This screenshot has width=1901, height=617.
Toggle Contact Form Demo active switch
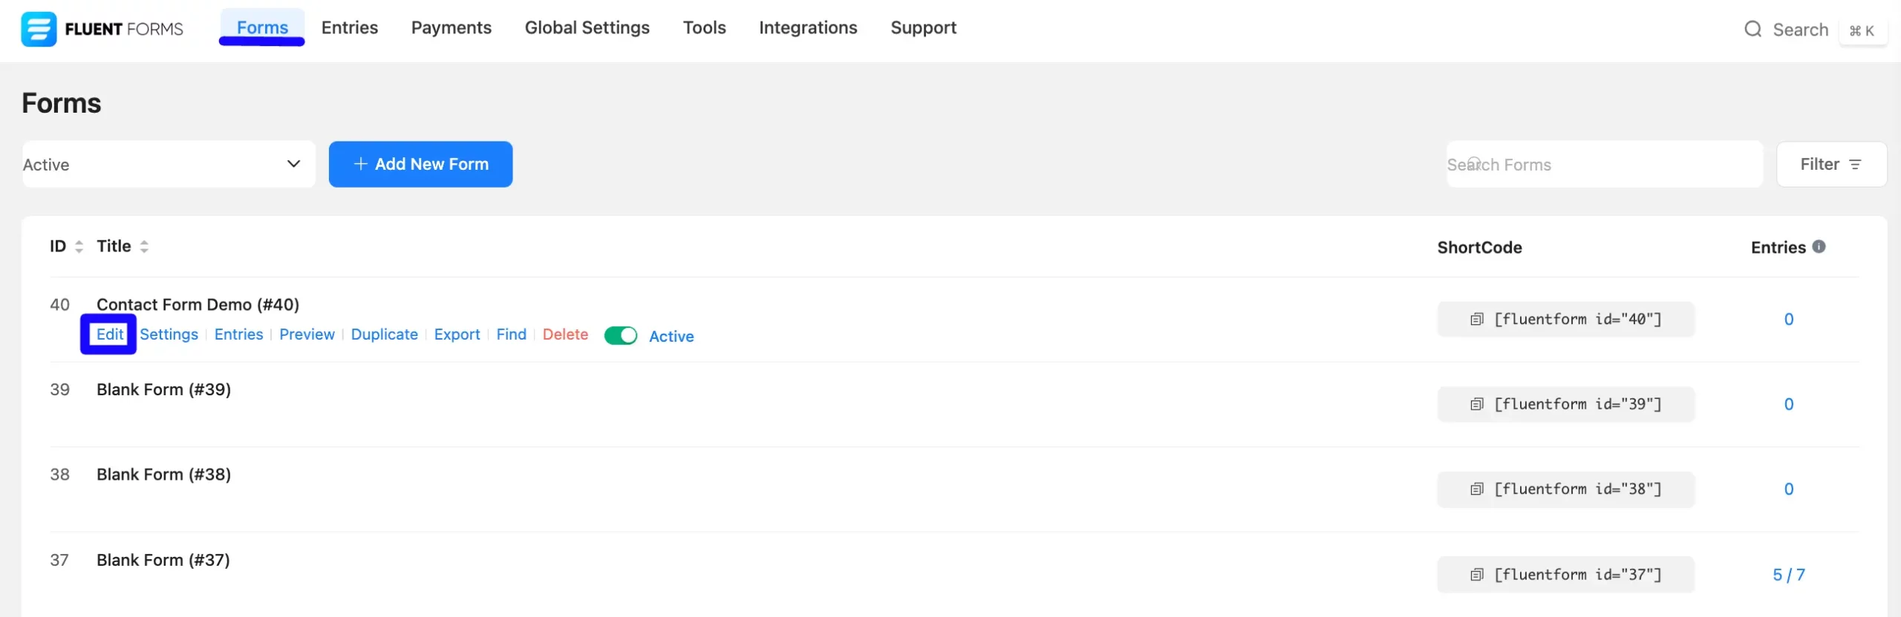[621, 336]
